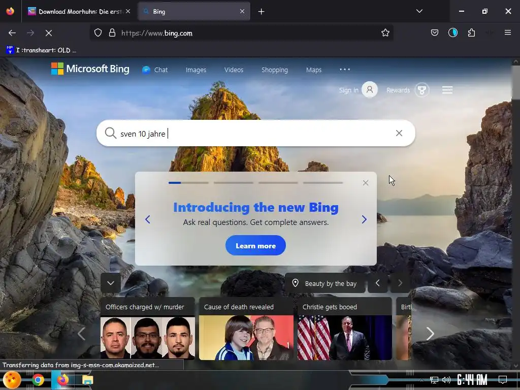
Task: Click the Rewards trophy icon
Action: click(x=422, y=90)
